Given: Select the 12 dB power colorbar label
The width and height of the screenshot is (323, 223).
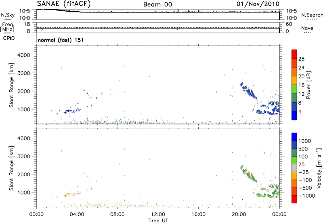Looking at the screenshot, I should (x=301, y=94).
